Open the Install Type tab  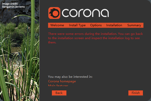coord(77,25)
